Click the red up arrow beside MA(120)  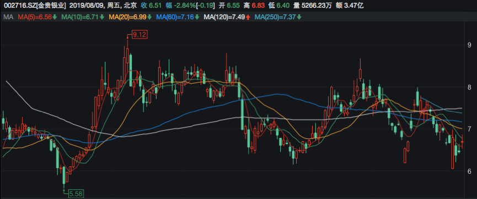248,17
